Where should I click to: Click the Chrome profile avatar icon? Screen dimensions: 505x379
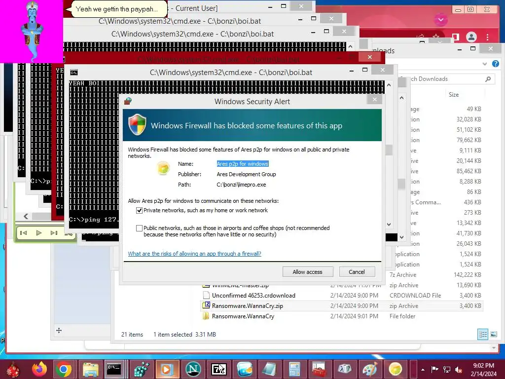[471, 37]
